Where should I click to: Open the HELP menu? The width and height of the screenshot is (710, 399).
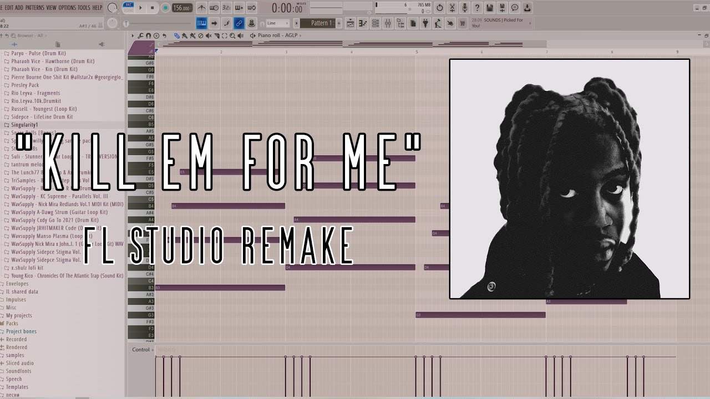[x=97, y=8]
